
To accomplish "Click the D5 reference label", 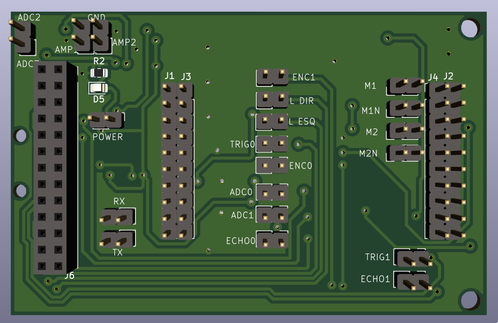I will pos(99,99).
